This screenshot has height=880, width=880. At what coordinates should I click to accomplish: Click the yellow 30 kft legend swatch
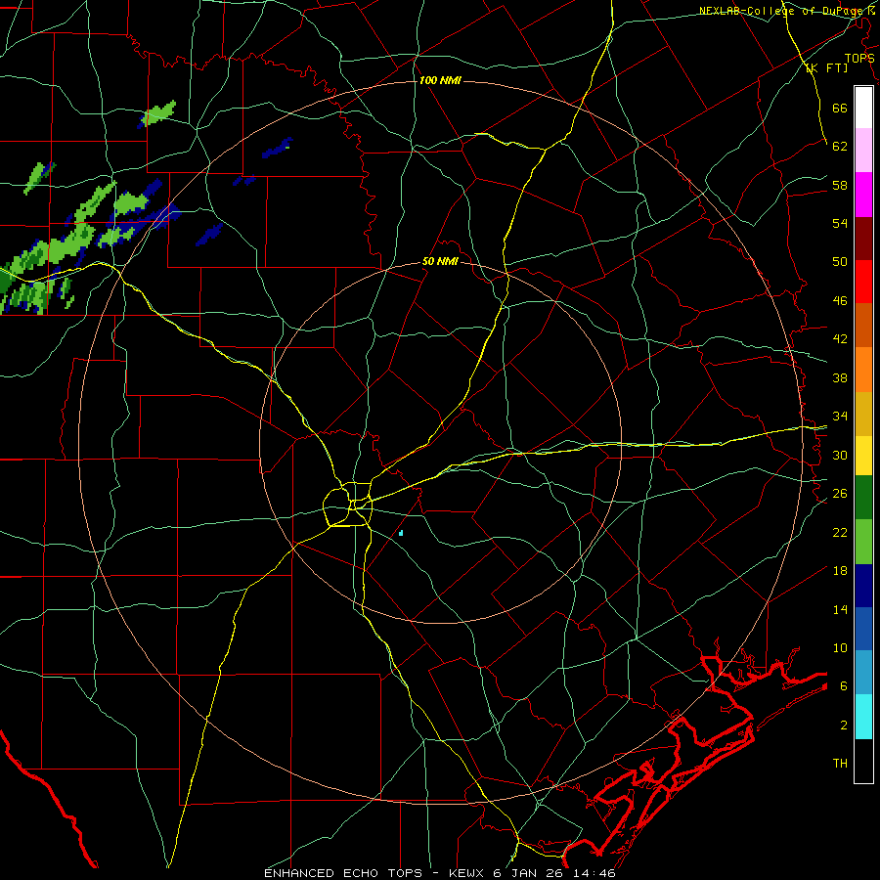[x=863, y=456]
